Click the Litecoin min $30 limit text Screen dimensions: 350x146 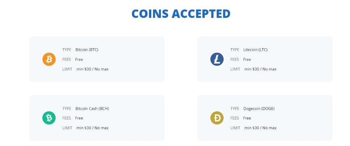260,69
